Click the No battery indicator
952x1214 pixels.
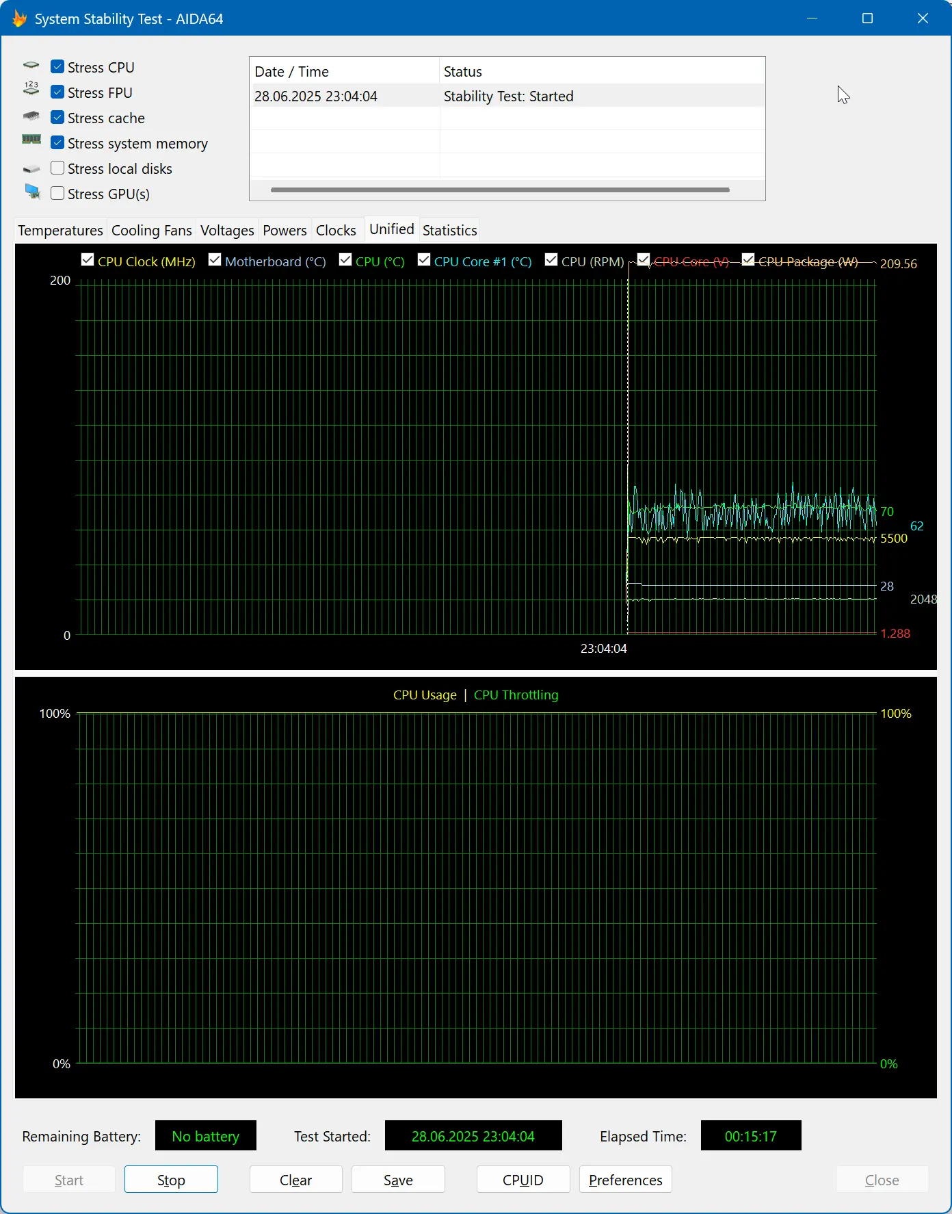pos(206,1136)
